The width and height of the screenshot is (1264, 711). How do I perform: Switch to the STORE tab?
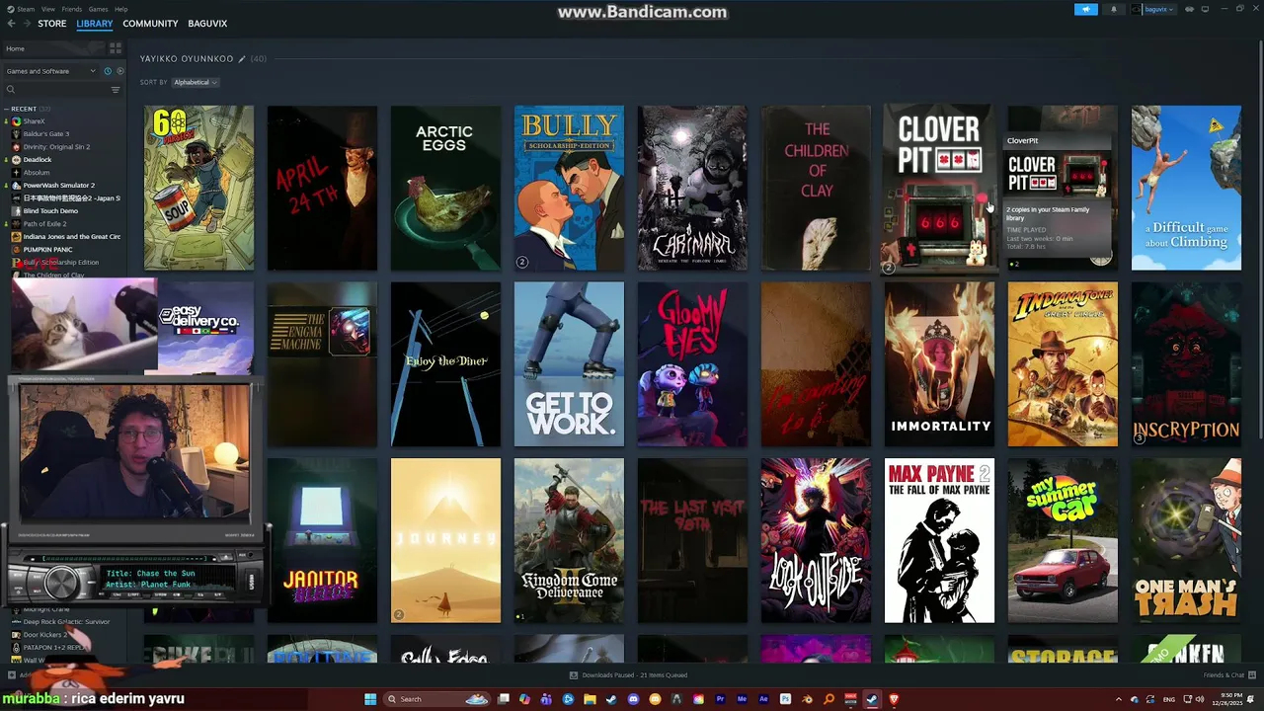click(x=52, y=23)
